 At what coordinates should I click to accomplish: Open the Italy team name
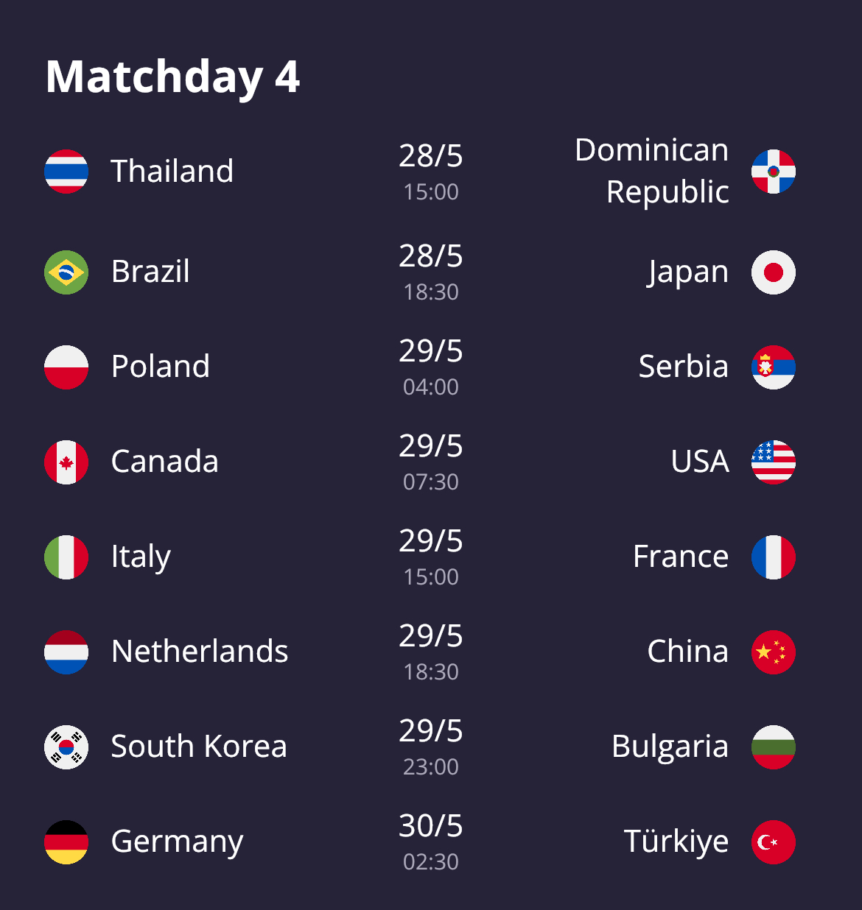pyautogui.click(x=141, y=557)
